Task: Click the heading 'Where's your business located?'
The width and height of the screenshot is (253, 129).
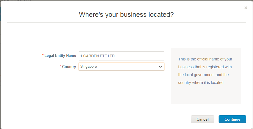Action: tap(126, 15)
